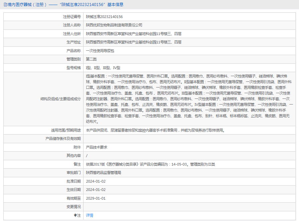Image resolution: width=299 pixels, height=221 pixels.
Task: Select model spec text Ⅰ型、Ⅱ型、Ⅲ型、Ⅳ型
Action: tap(103, 68)
